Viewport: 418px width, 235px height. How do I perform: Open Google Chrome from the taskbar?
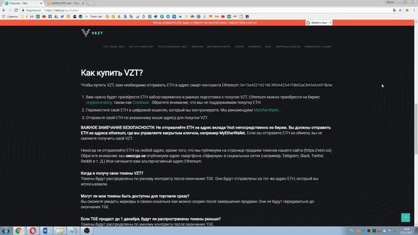click(x=19, y=230)
